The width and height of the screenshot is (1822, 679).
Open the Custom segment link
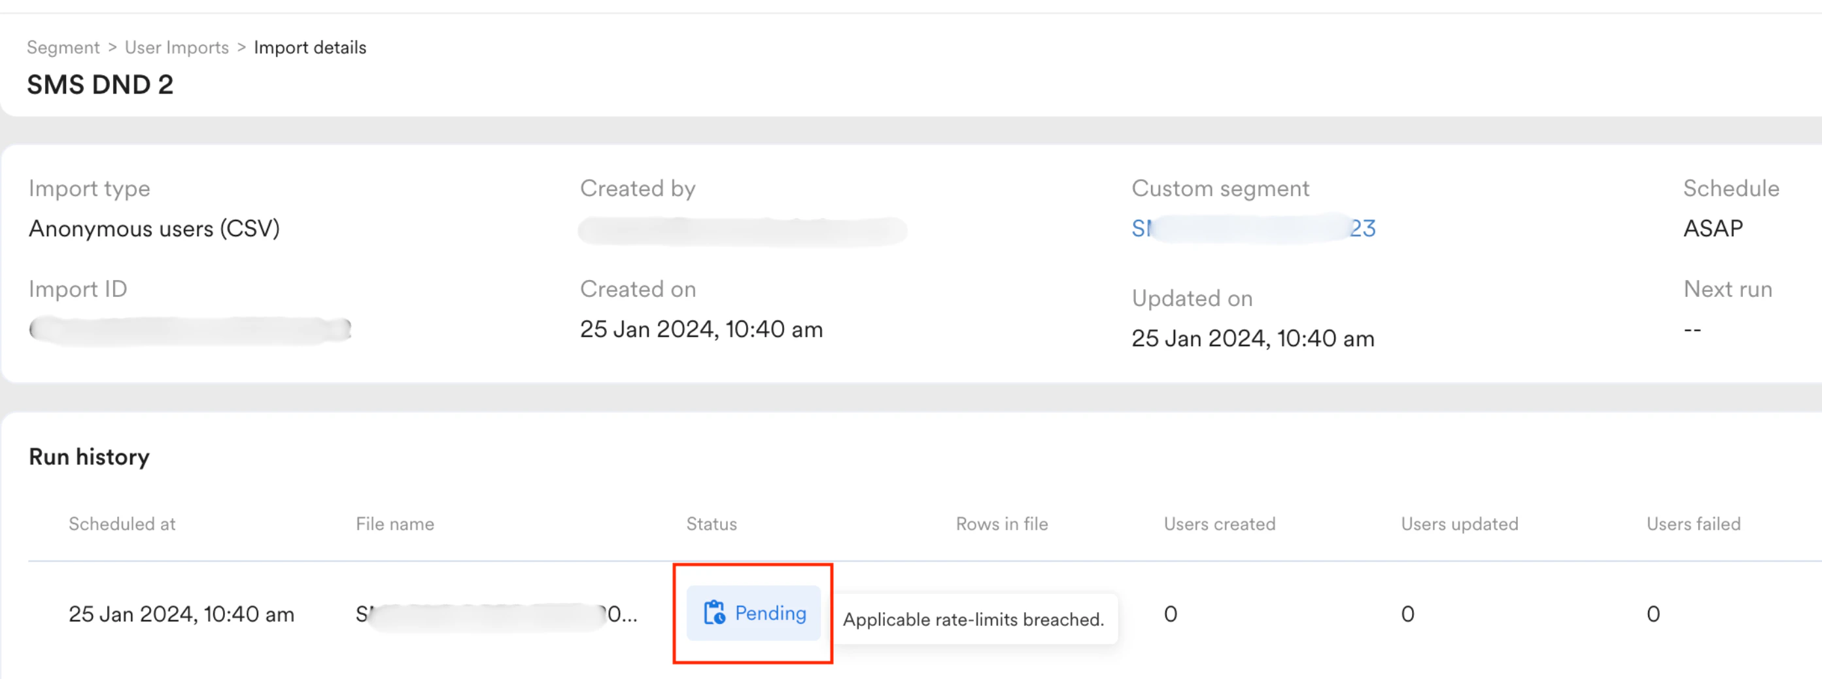1254,228
